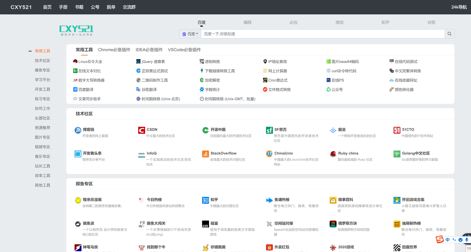Screen dimensions: 471x252
Task: Click the search magnifier icon
Action: [x=449, y=34]
